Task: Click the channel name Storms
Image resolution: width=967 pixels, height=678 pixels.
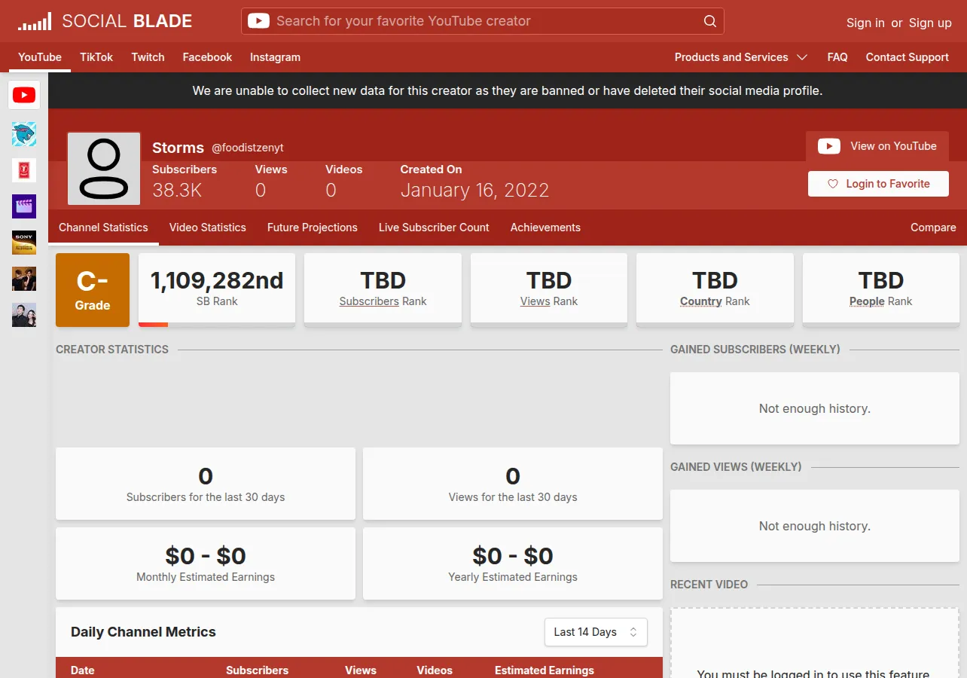Action: click(178, 148)
